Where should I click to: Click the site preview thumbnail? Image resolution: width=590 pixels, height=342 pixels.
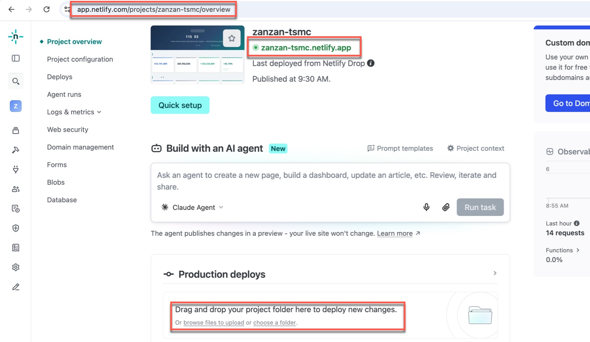tap(198, 55)
